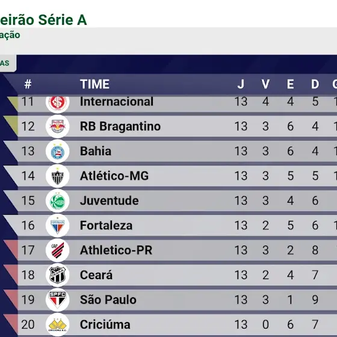Select the partially visible tab above the table
Viewport: 337px width, 337px height.
pos(8,63)
